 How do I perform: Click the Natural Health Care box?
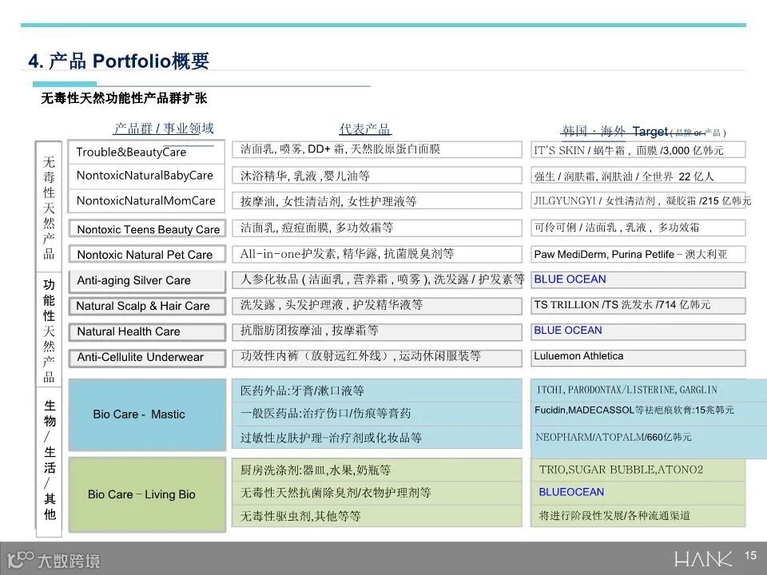click(147, 331)
